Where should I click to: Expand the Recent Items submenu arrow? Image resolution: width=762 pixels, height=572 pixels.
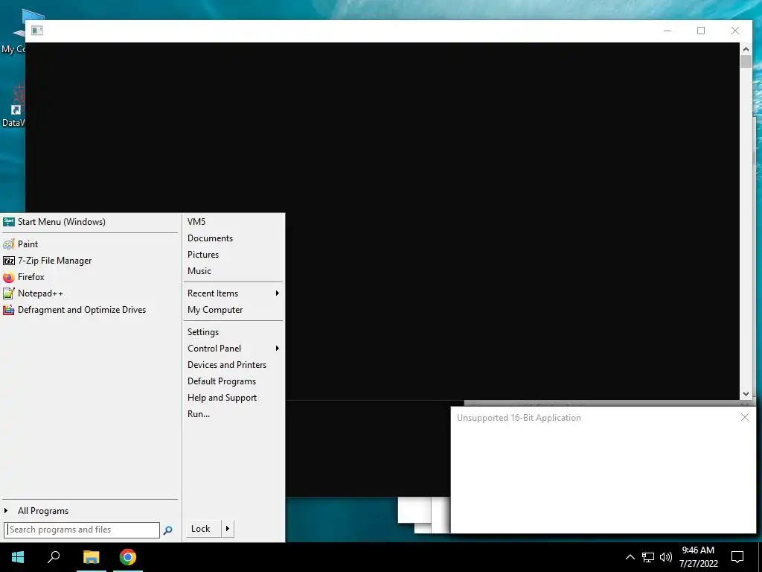(x=277, y=293)
